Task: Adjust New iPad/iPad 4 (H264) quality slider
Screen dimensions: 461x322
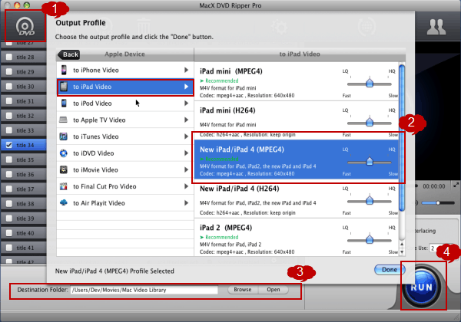Action: (370, 201)
